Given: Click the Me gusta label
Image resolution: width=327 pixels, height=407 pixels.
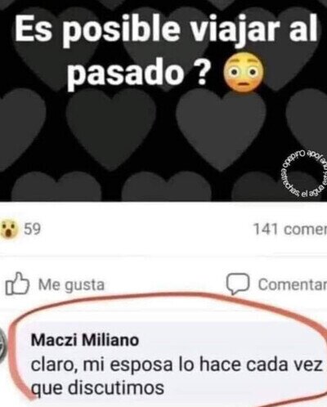Looking at the screenshot, I should (x=71, y=284).
